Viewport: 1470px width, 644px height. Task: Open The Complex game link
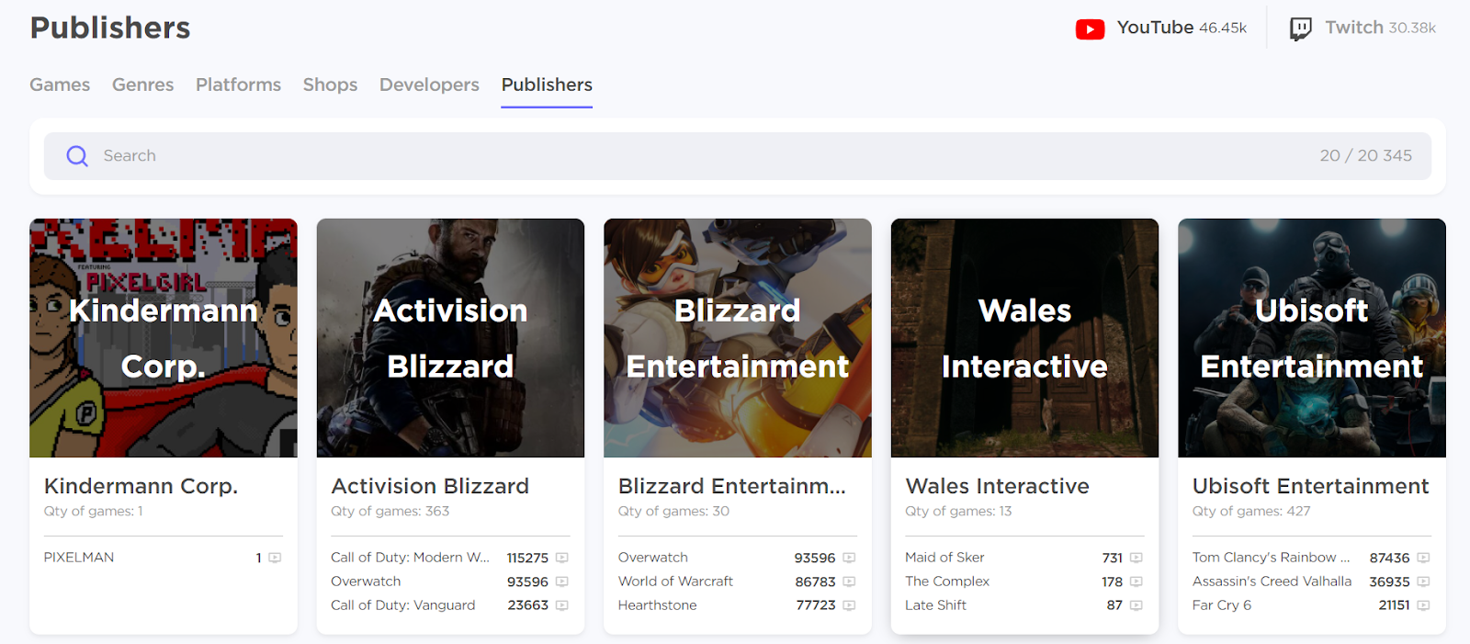pyautogui.click(x=947, y=582)
